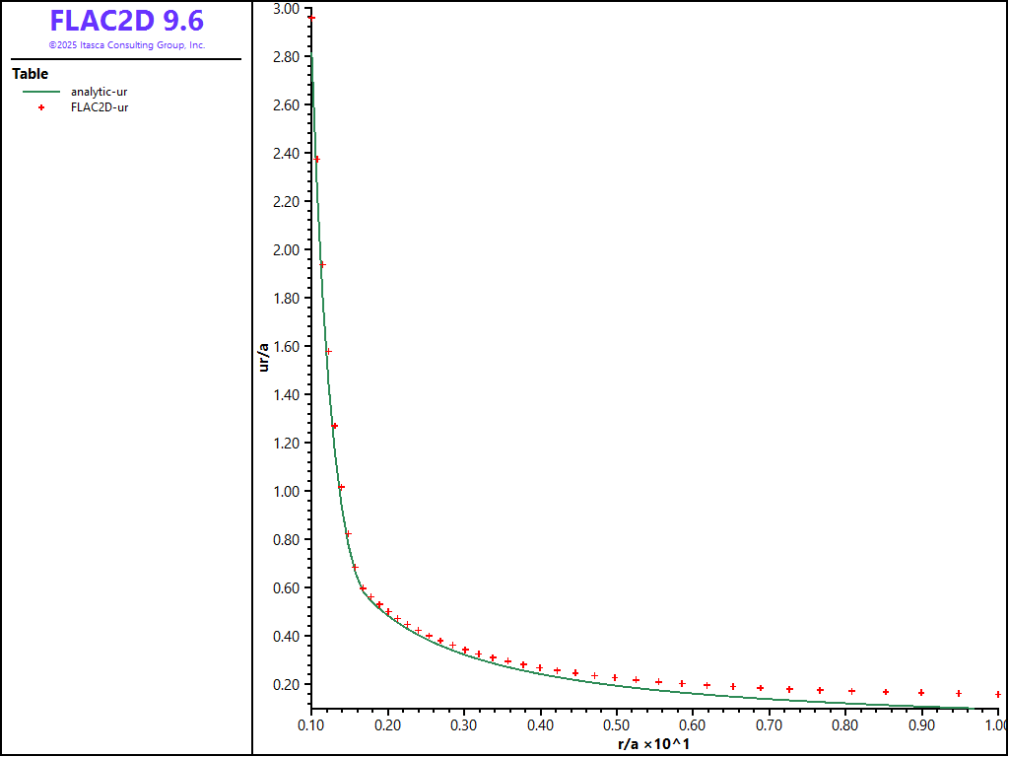Click the green analytic-ur line swatch
The width and height of the screenshot is (1009, 757).
pos(40,92)
